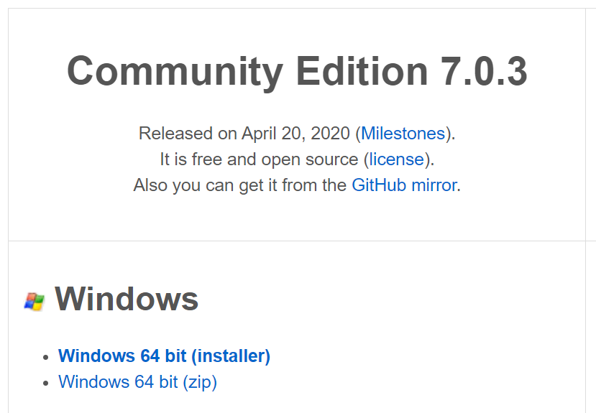Open the Milestones link

point(403,134)
